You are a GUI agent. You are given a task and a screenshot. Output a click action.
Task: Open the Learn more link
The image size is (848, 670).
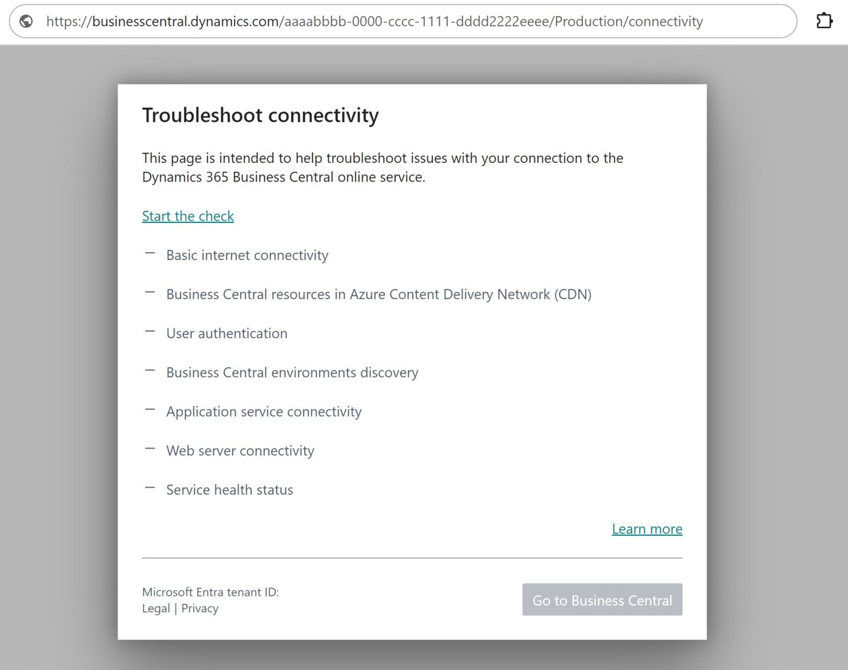(646, 529)
